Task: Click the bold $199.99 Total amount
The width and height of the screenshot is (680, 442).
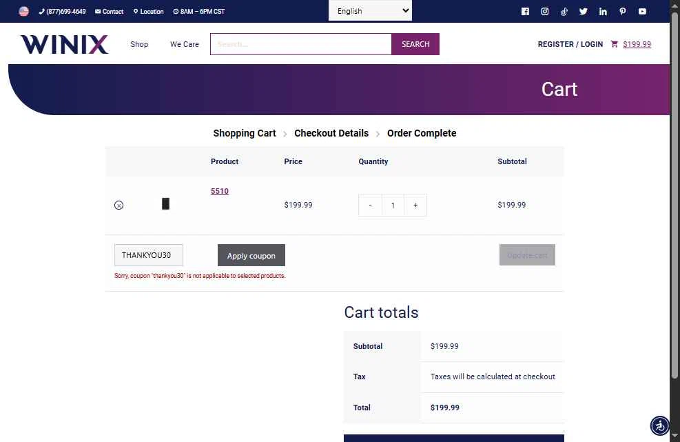Action: [445, 408]
